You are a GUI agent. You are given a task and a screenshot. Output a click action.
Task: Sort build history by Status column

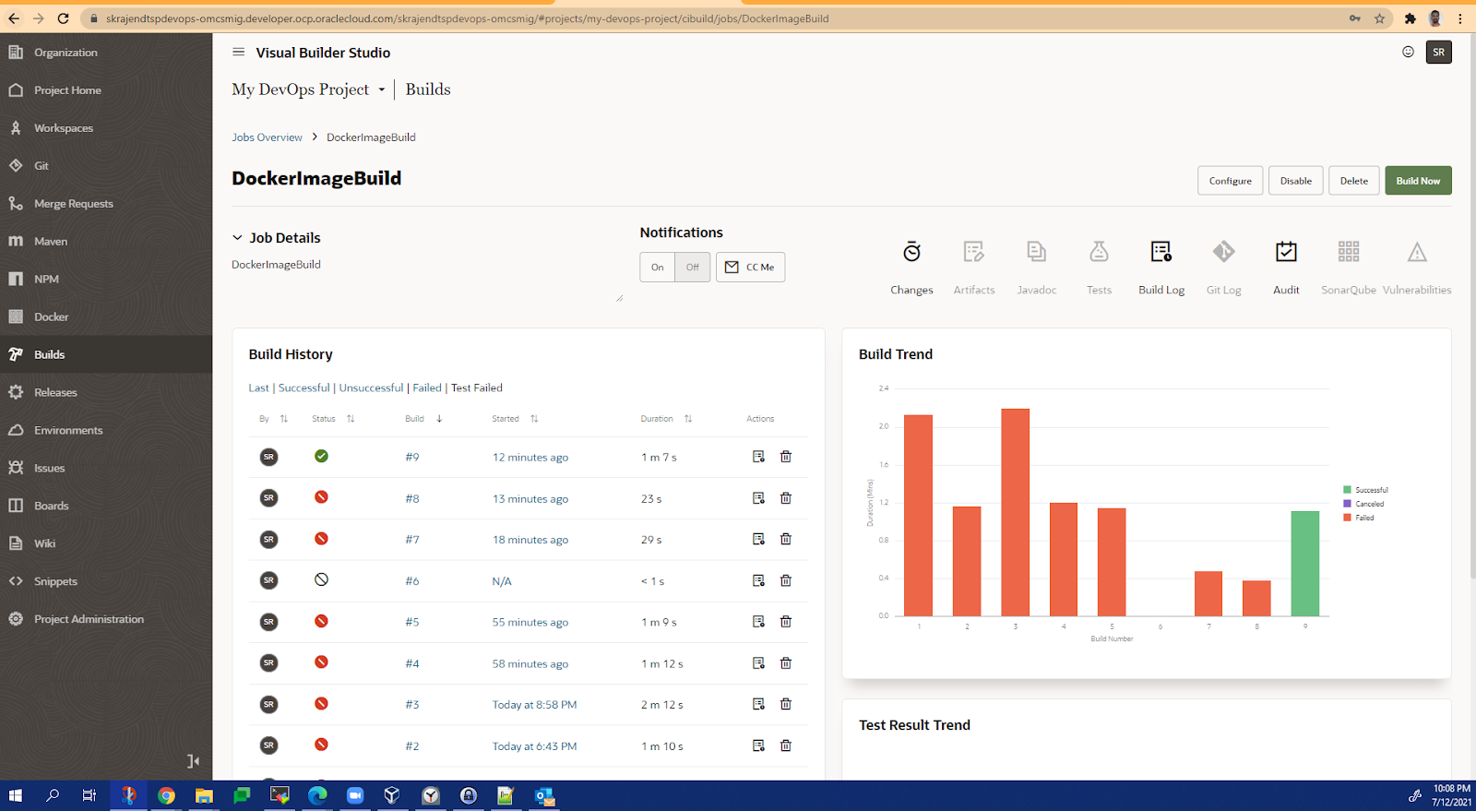[351, 419]
